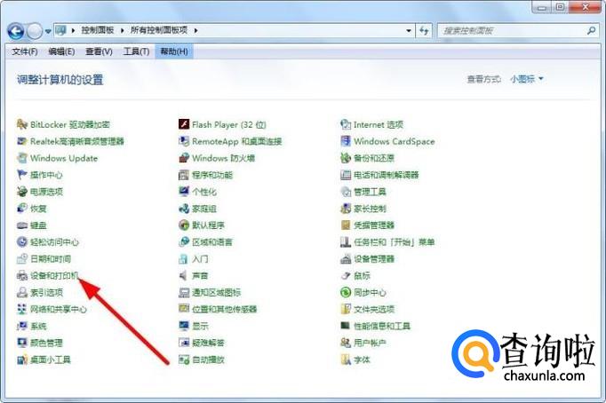Open the 帮助(H) menu

tap(174, 51)
